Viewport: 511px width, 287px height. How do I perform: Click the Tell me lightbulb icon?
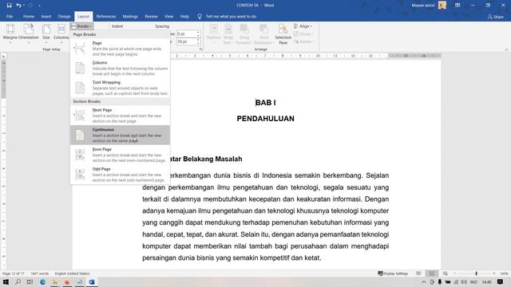(x=200, y=16)
